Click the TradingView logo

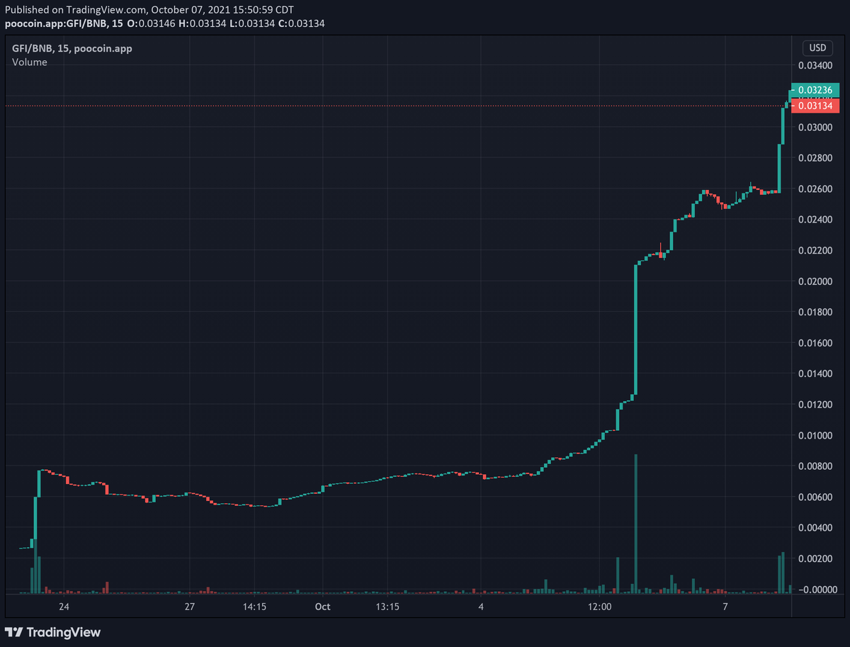[53, 632]
